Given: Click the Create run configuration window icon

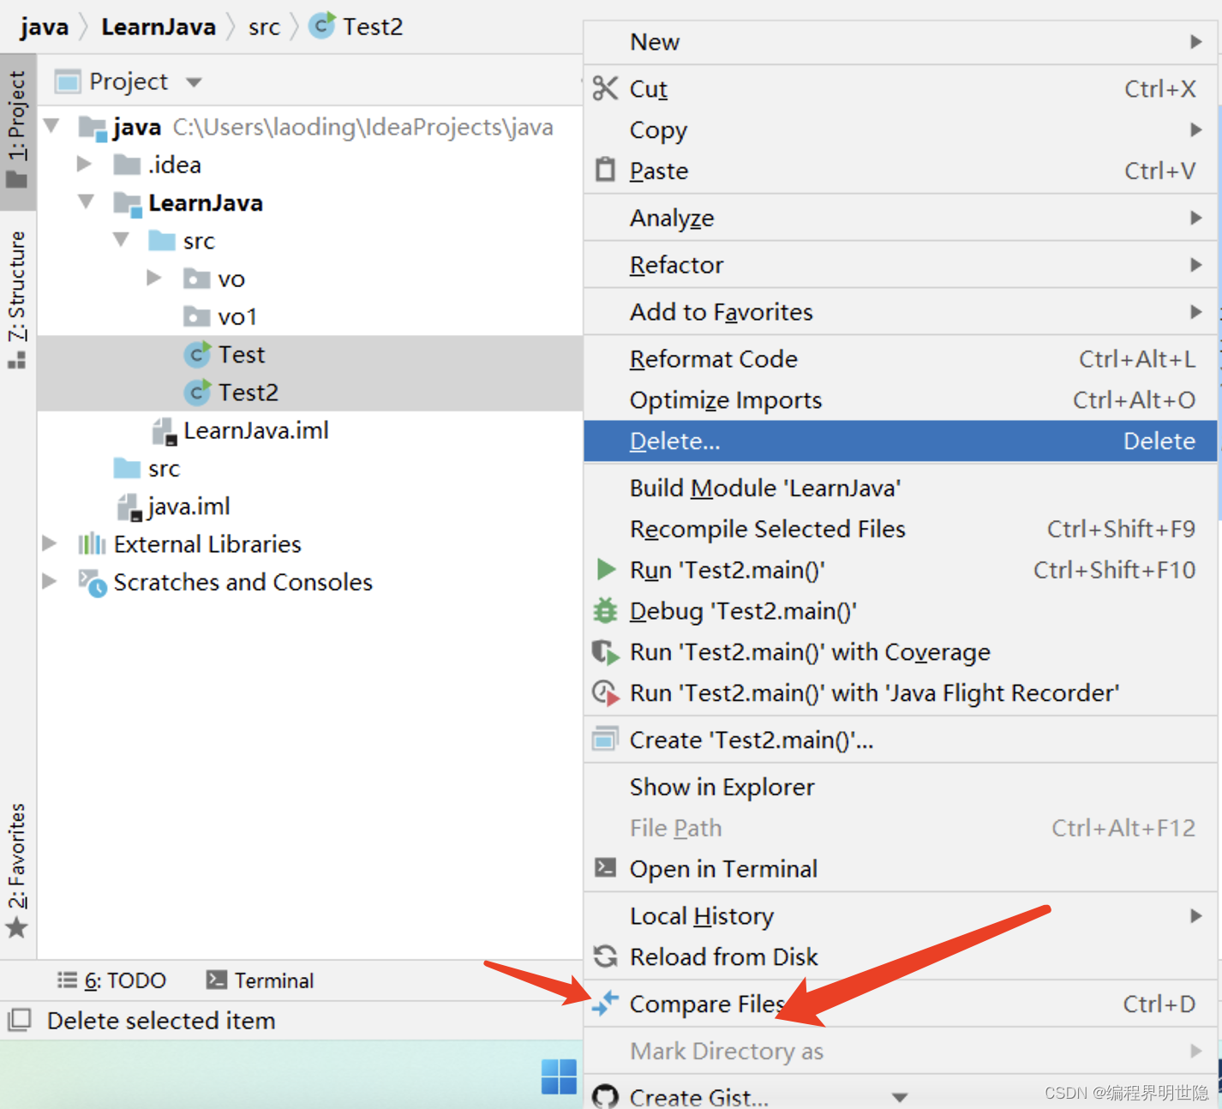Looking at the screenshot, I should 605,739.
